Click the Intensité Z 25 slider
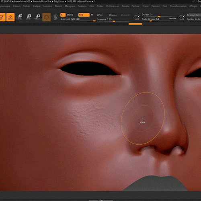Image resolution: width=201 pixels, height=201 pixels. pos(113,20)
